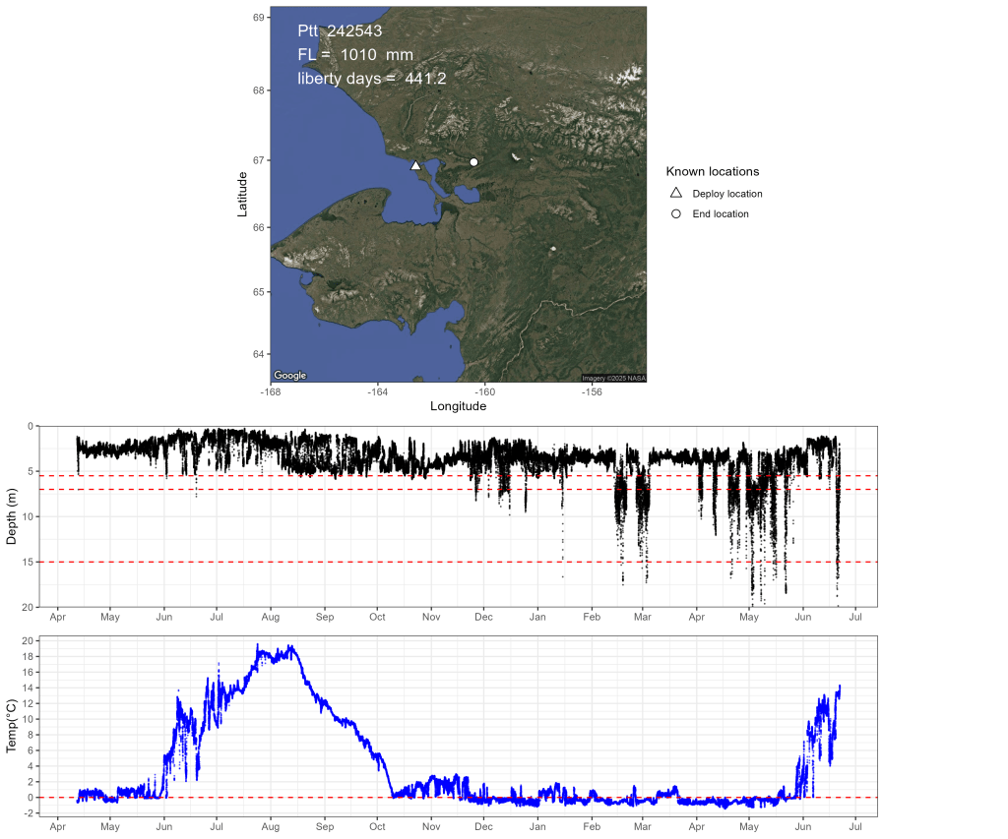Viewport: 1008px width, 839px height.
Task: Click the triangle symbol in the legend
Action: (676, 194)
